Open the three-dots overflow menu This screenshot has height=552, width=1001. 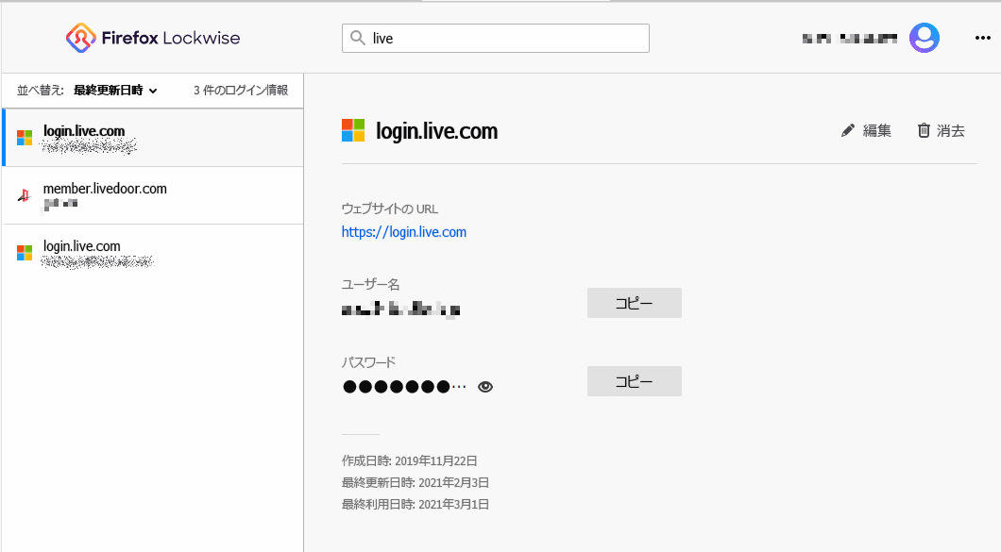click(x=982, y=39)
